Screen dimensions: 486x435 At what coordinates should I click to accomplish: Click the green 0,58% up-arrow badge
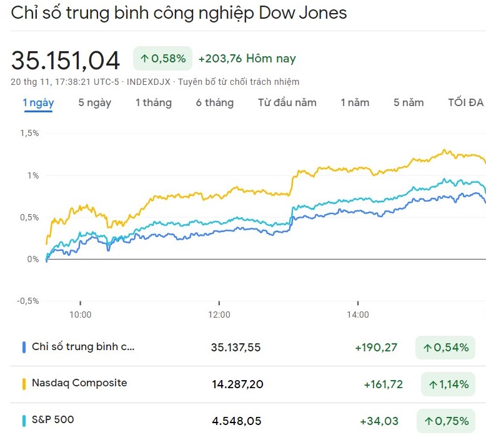tap(162, 59)
